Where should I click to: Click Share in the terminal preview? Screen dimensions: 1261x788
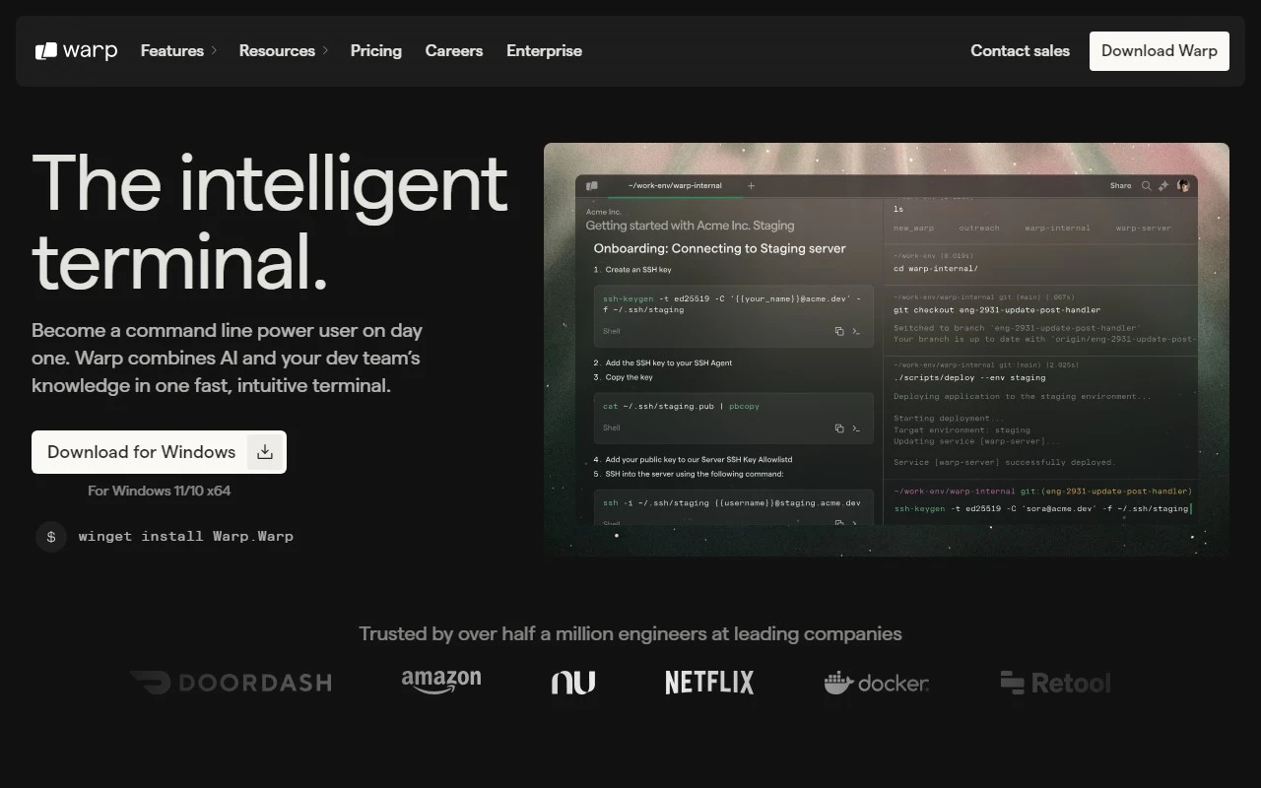click(x=1121, y=185)
